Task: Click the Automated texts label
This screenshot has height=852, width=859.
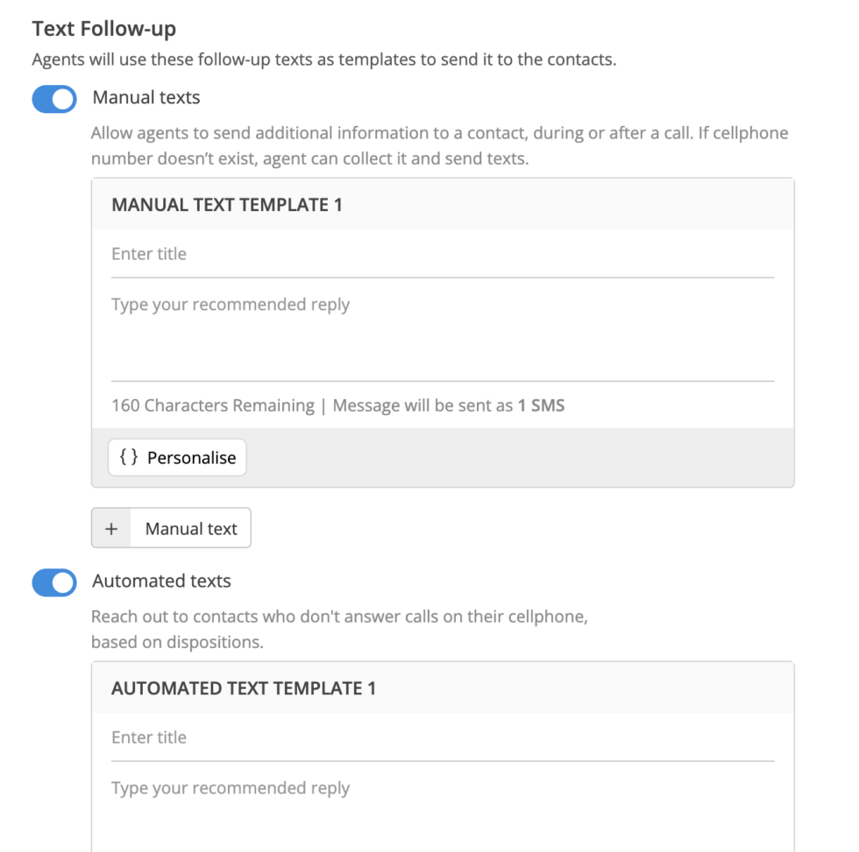Action: click(x=161, y=581)
